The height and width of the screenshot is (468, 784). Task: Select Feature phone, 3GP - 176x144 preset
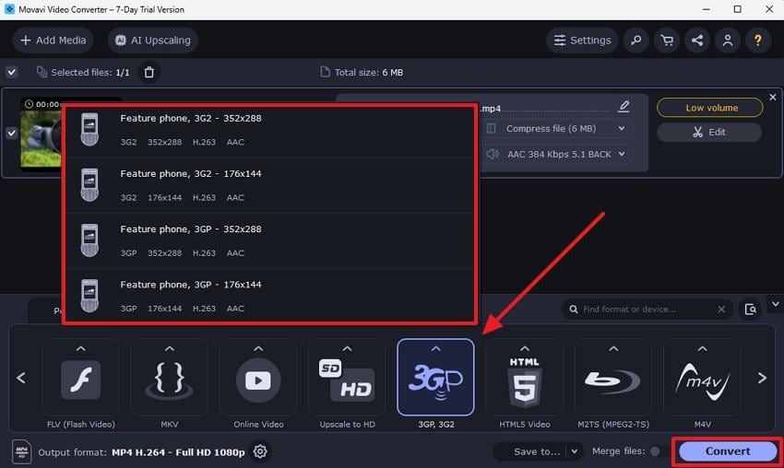pos(270,296)
